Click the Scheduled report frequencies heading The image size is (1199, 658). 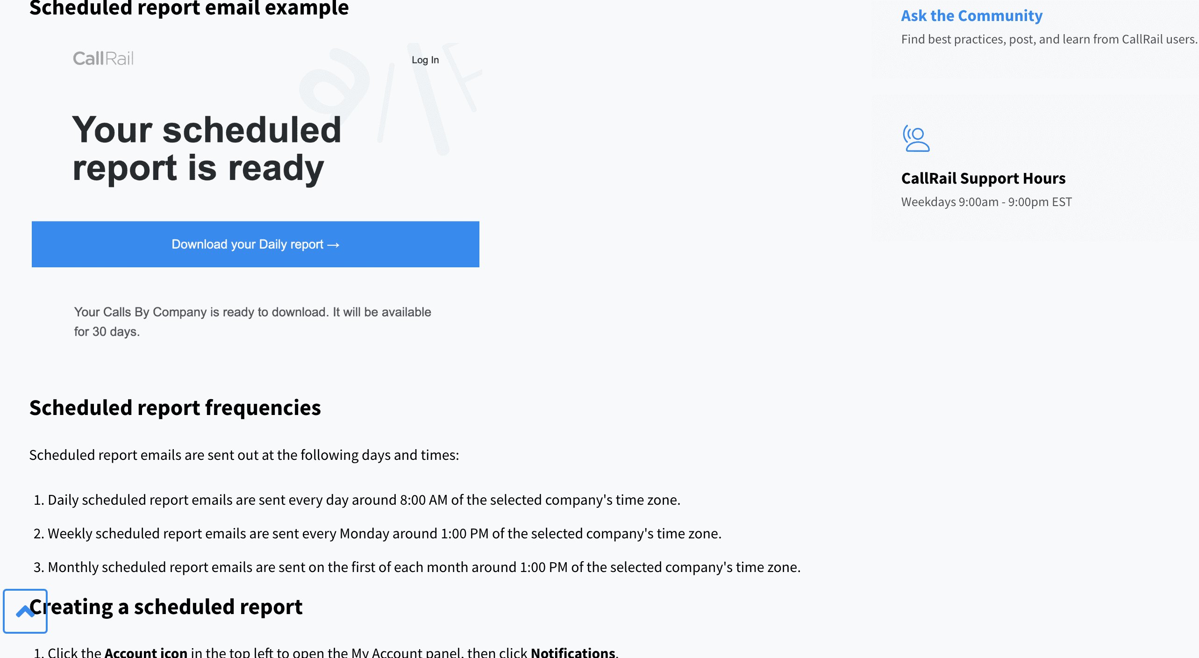175,408
